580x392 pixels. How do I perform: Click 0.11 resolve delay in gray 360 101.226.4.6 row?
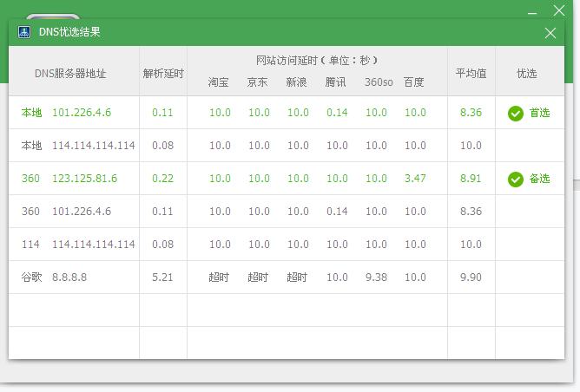162,211
